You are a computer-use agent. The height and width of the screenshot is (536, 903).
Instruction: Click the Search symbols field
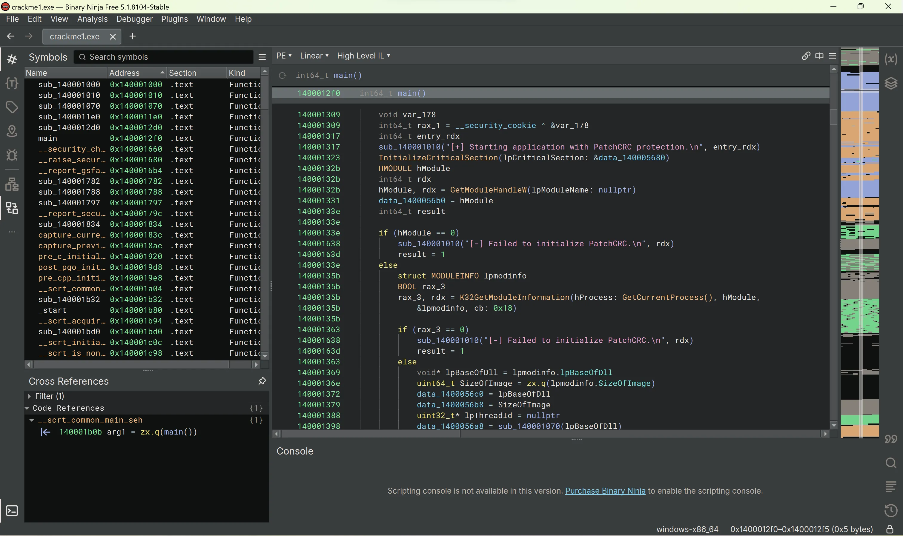(166, 57)
